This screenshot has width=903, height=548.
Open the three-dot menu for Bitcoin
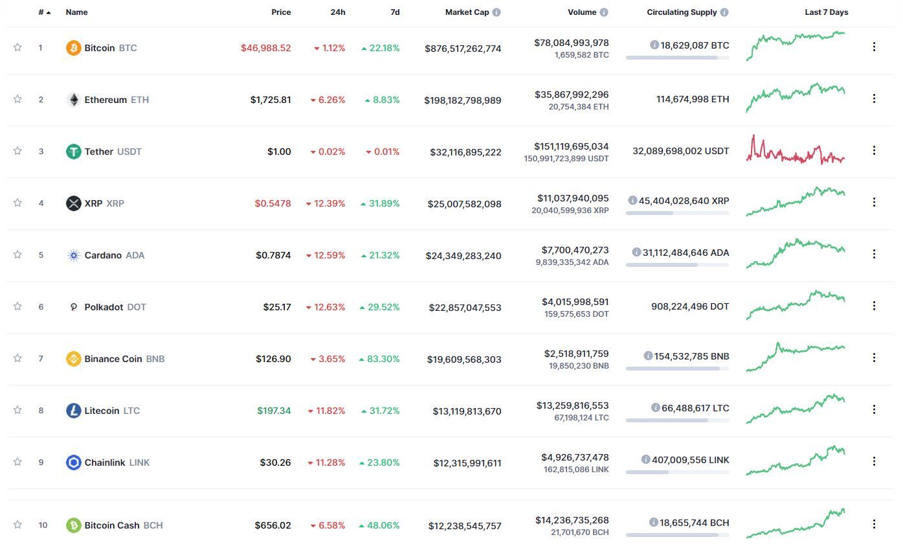point(874,47)
